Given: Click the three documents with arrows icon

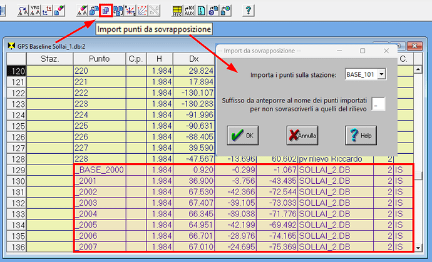Looking at the screenshot, I should coord(118,11).
